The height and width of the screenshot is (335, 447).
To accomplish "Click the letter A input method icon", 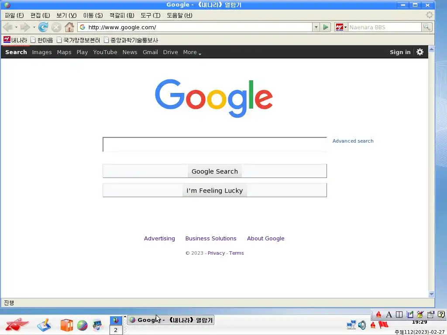I will click(389, 314).
